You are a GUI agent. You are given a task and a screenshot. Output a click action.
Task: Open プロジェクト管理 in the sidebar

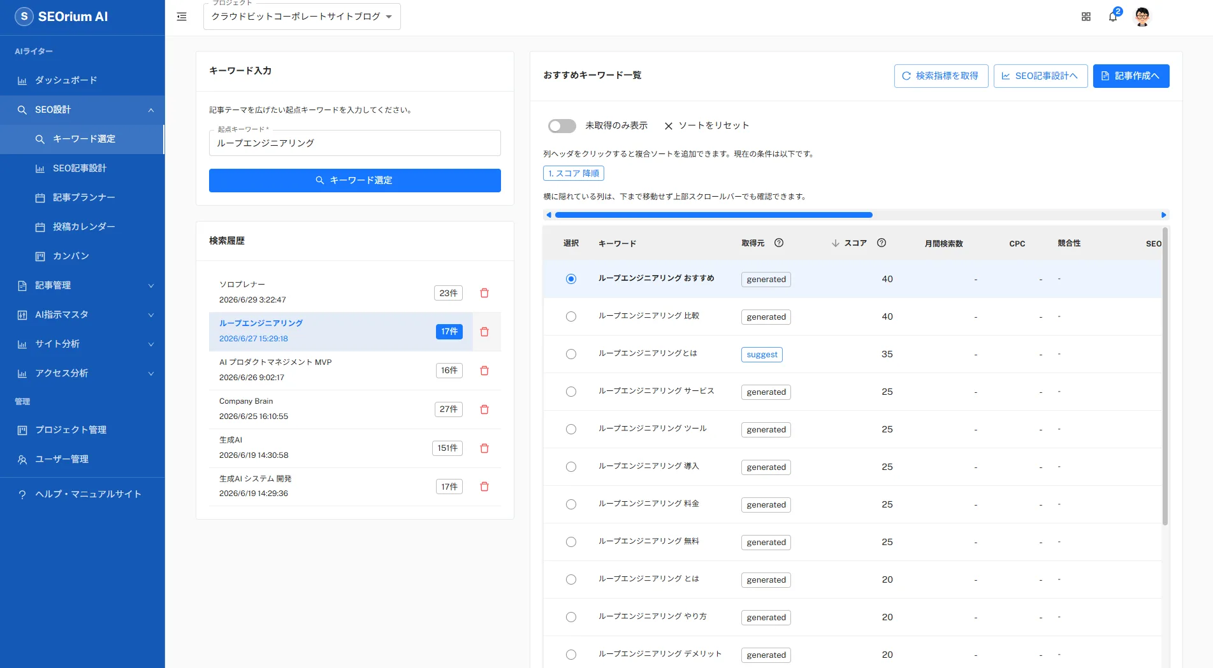pos(82,430)
